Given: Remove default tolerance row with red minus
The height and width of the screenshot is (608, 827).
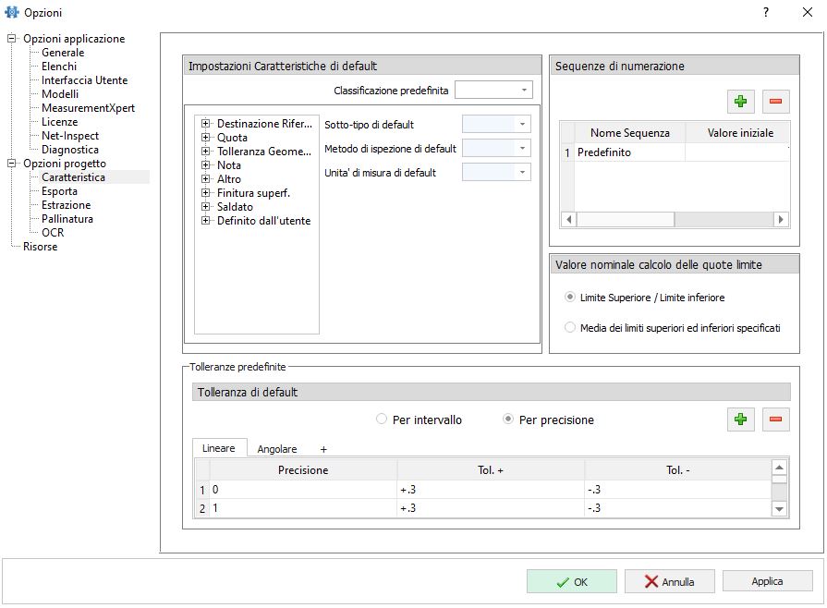Looking at the screenshot, I should tap(775, 420).
